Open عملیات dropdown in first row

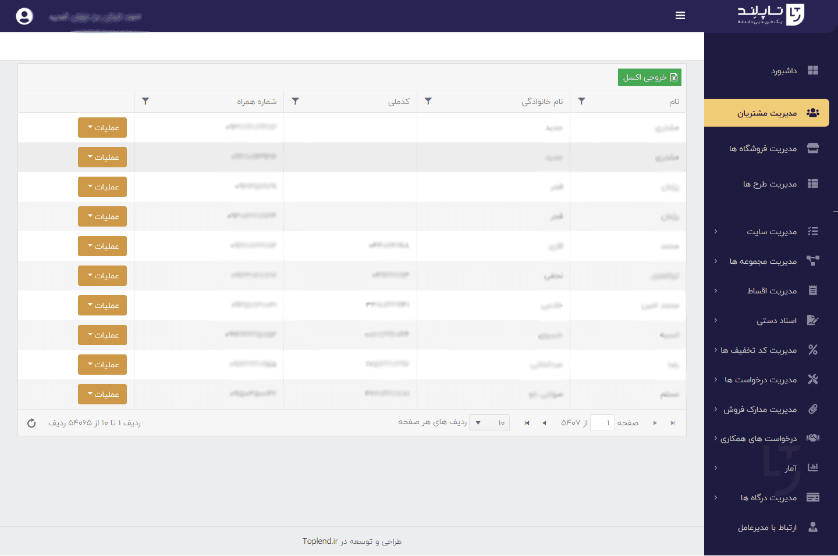click(x=102, y=128)
